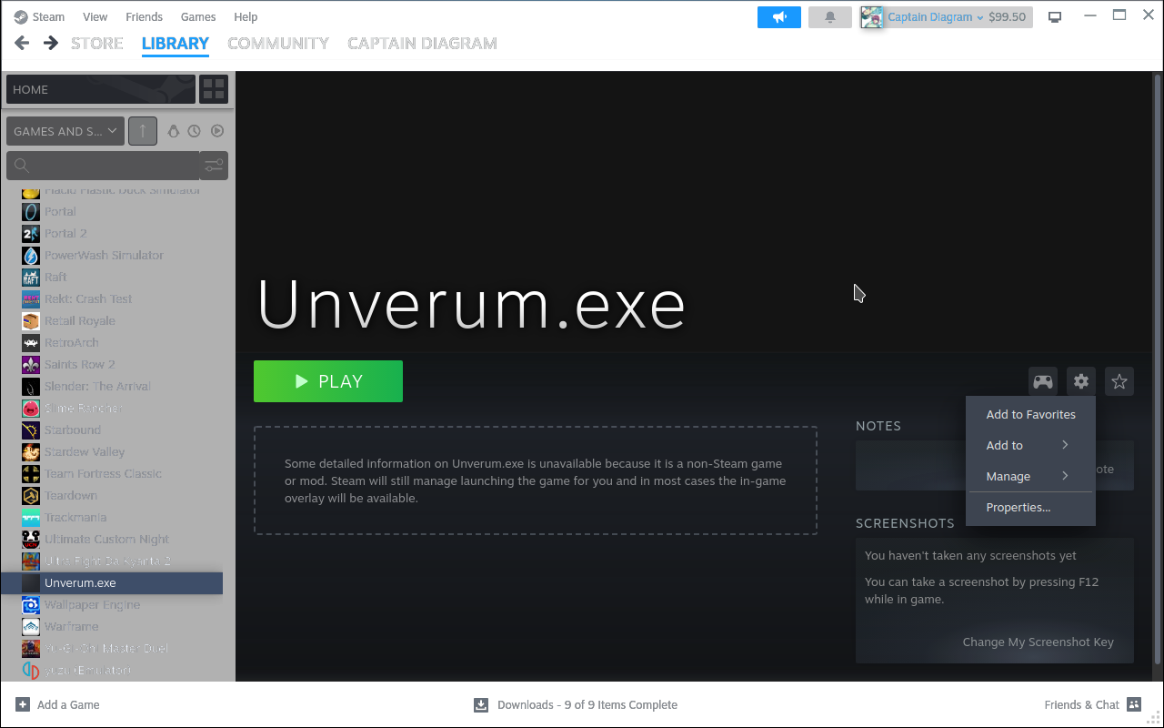Viewport: 1164px width, 728px height.
Task: Switch to the STORE tab
Action: (97, 43)
